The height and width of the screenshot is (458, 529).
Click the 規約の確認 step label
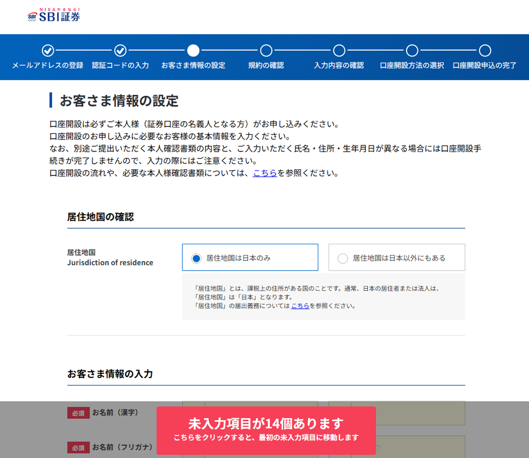[x=266, y=66]
